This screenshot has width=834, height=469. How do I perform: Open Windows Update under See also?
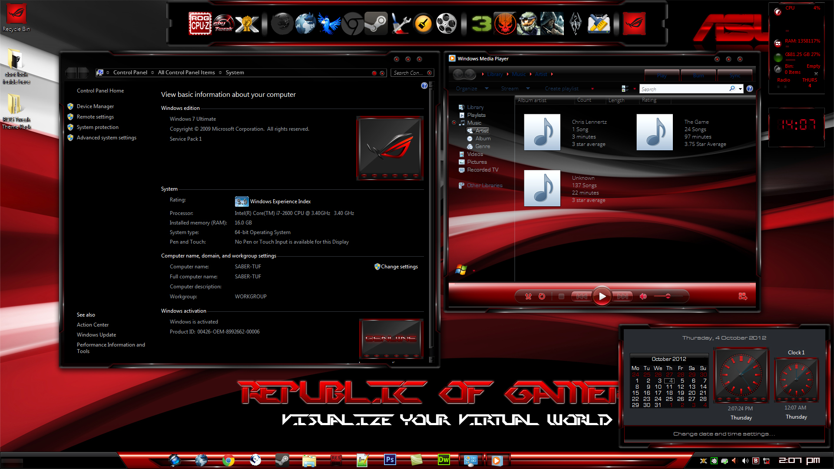coord(96,335)
